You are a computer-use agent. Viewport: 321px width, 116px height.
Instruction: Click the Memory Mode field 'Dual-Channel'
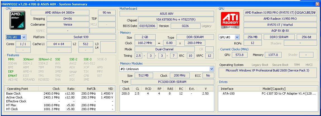click(164, 49)
